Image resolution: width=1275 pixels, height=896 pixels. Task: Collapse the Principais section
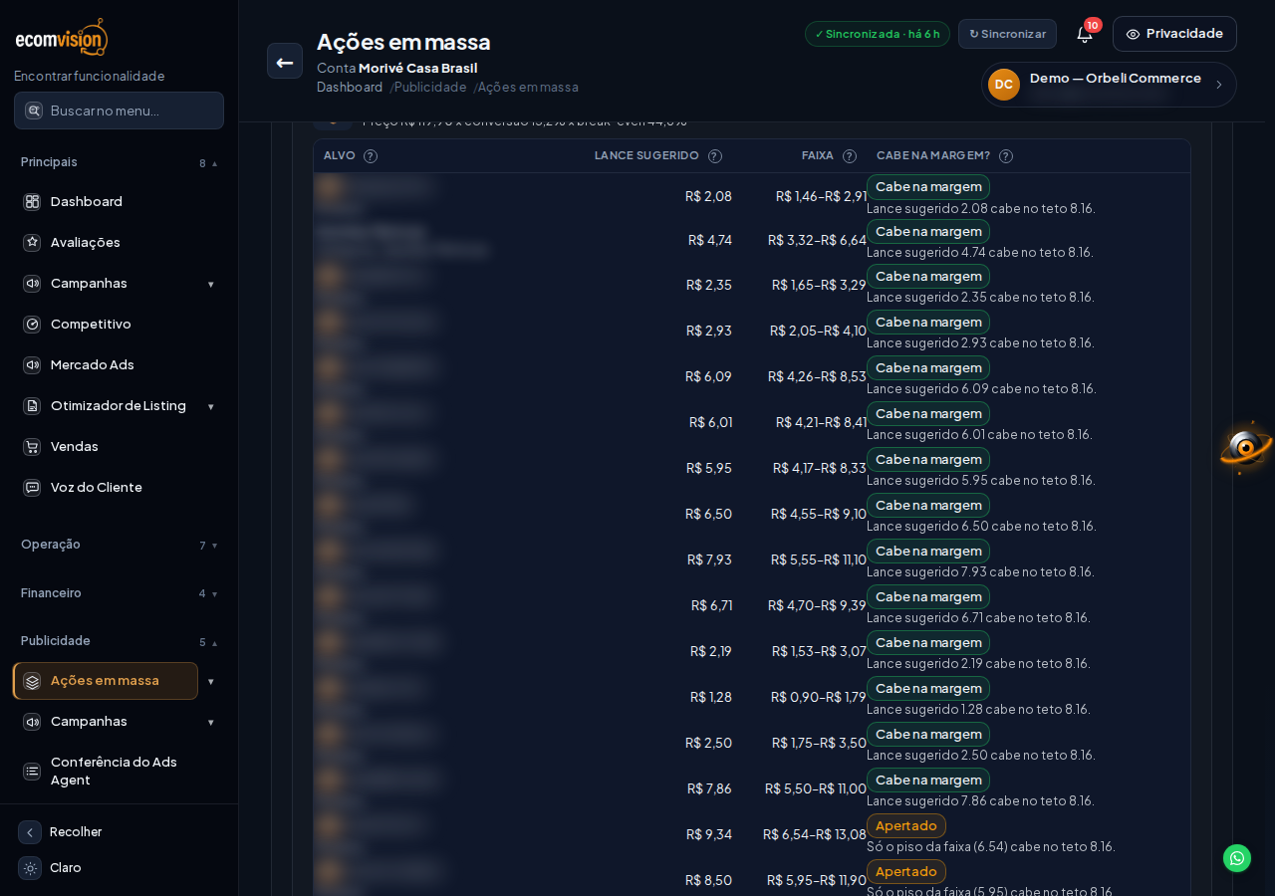pyautogui.click(x=119, y=162)
